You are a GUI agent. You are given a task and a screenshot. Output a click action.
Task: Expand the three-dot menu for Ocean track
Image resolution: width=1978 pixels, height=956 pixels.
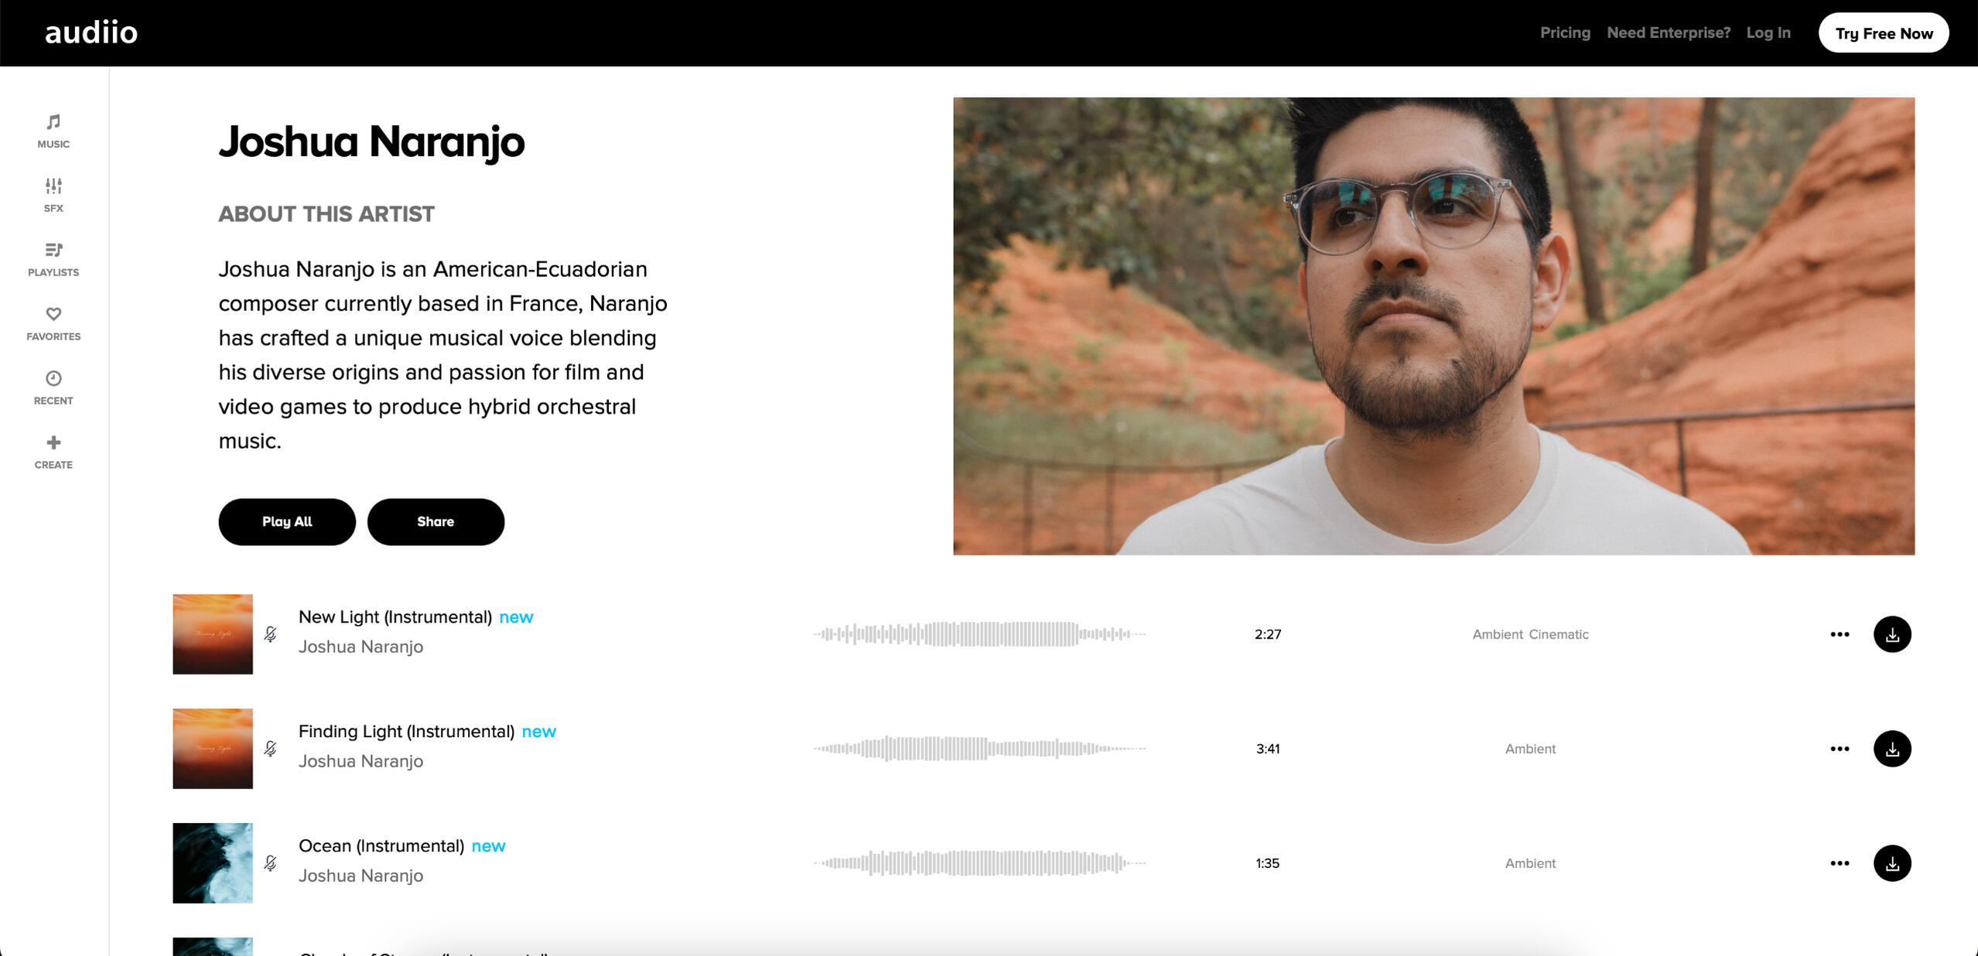[x=1839, y=863]
